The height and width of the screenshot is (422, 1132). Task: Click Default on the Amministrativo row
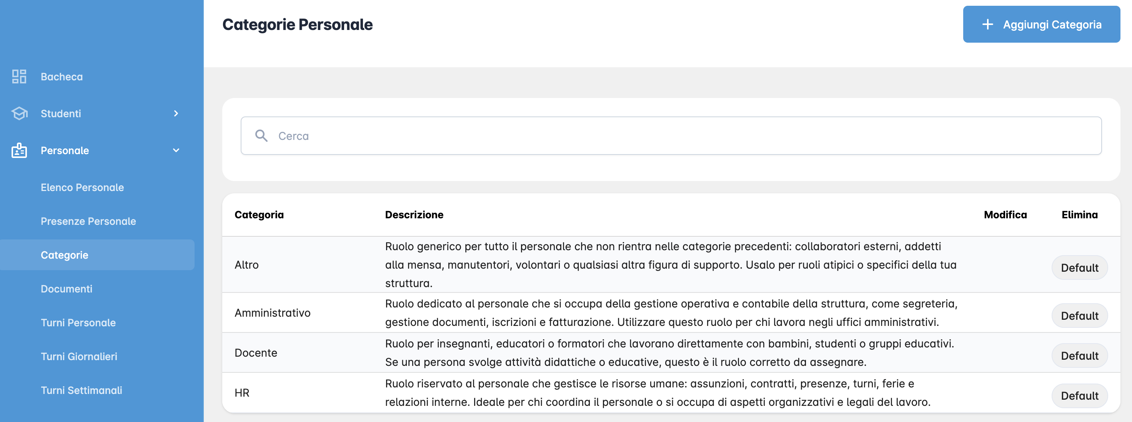1080,315
